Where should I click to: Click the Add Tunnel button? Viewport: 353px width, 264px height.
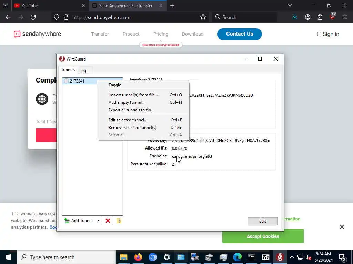pos(78,221)
